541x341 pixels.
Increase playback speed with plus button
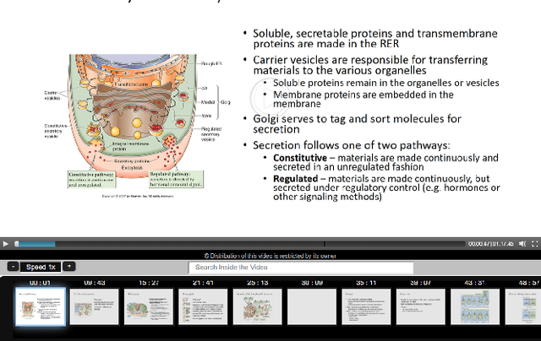point(69,267)
